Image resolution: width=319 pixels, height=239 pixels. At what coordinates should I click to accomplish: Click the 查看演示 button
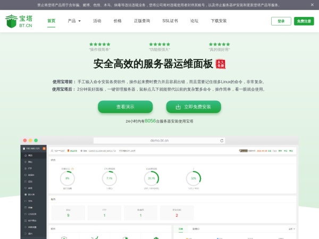point(125,107)
